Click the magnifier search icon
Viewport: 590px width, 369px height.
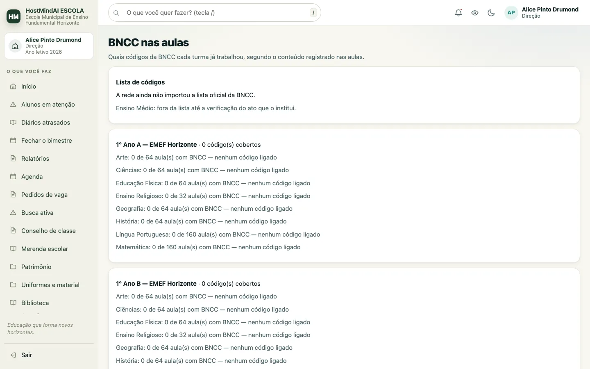[116, 13]
